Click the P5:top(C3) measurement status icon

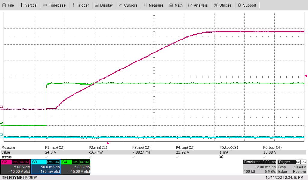coord(221,157)
